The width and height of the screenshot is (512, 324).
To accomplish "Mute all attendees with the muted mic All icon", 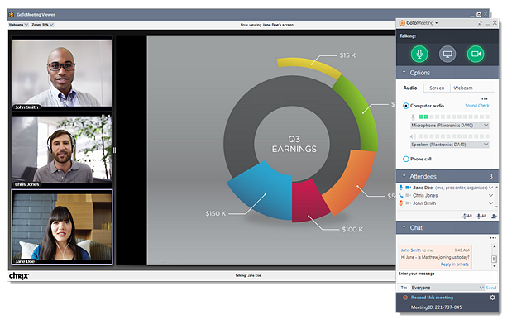I will (467, 216).
